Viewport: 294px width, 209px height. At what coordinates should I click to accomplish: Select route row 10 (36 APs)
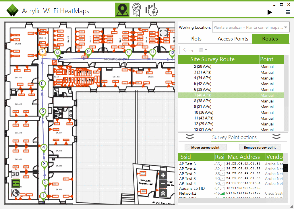(x=231, y=113)
